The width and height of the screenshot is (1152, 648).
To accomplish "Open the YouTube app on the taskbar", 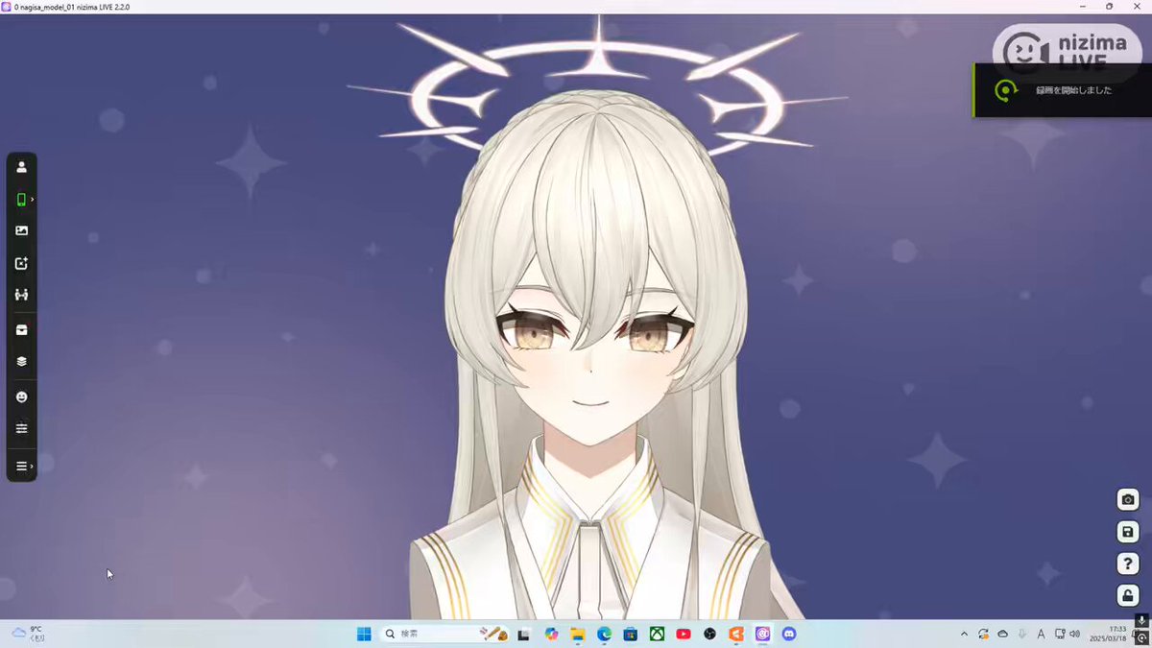I will click(684, 634).
